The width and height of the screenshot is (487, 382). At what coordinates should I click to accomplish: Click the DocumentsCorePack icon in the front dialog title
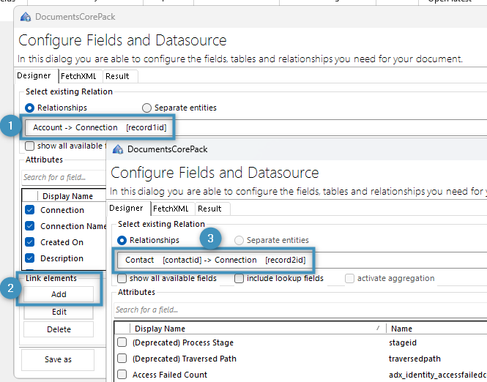[x=118, y=149]
